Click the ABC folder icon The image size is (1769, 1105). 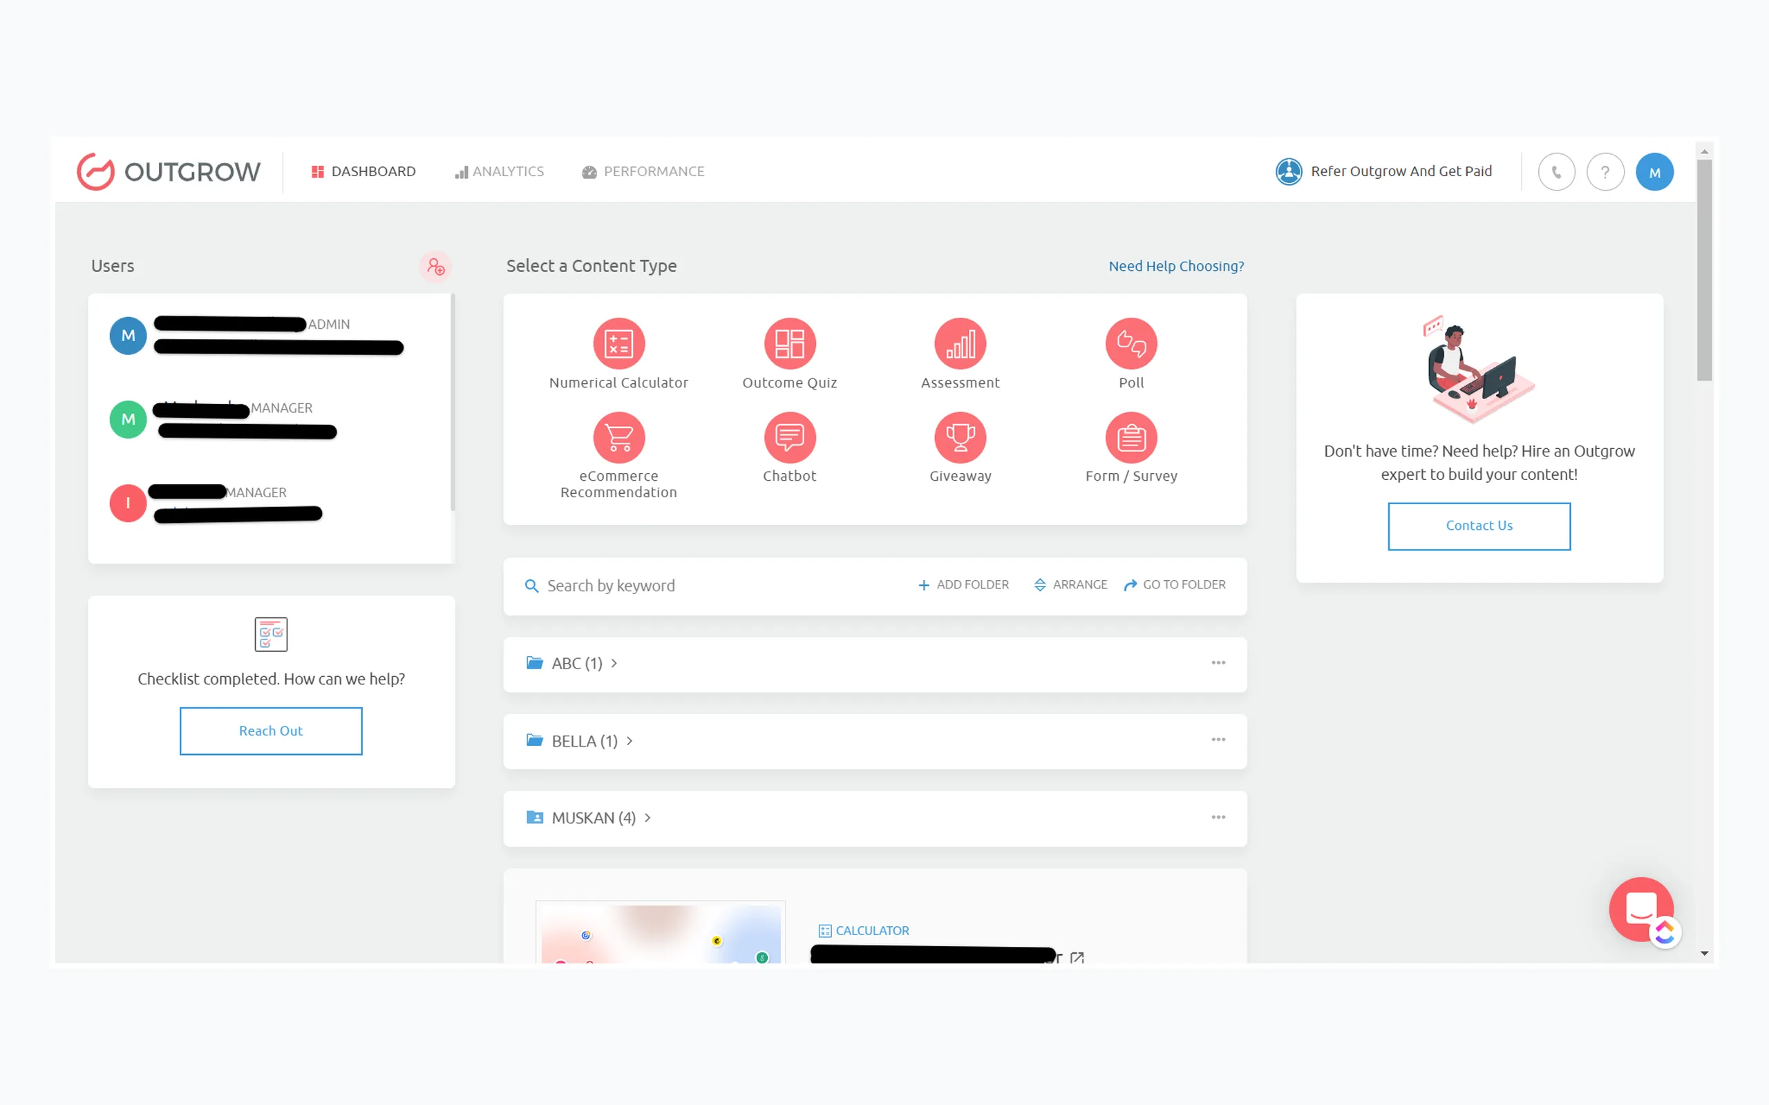535,663
